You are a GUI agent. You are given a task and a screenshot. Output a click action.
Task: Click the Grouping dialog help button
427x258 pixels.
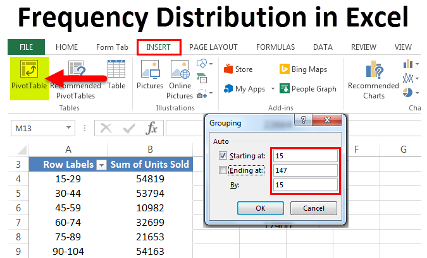point(304,119)
